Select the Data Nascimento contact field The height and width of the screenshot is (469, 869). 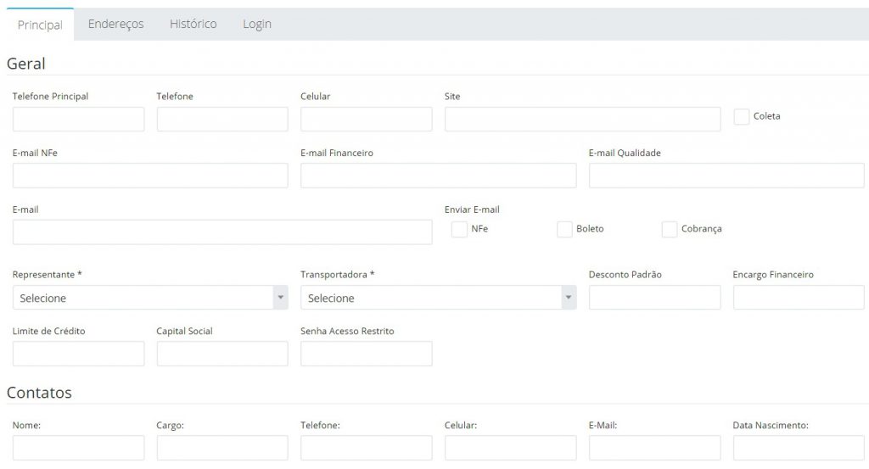799,448
